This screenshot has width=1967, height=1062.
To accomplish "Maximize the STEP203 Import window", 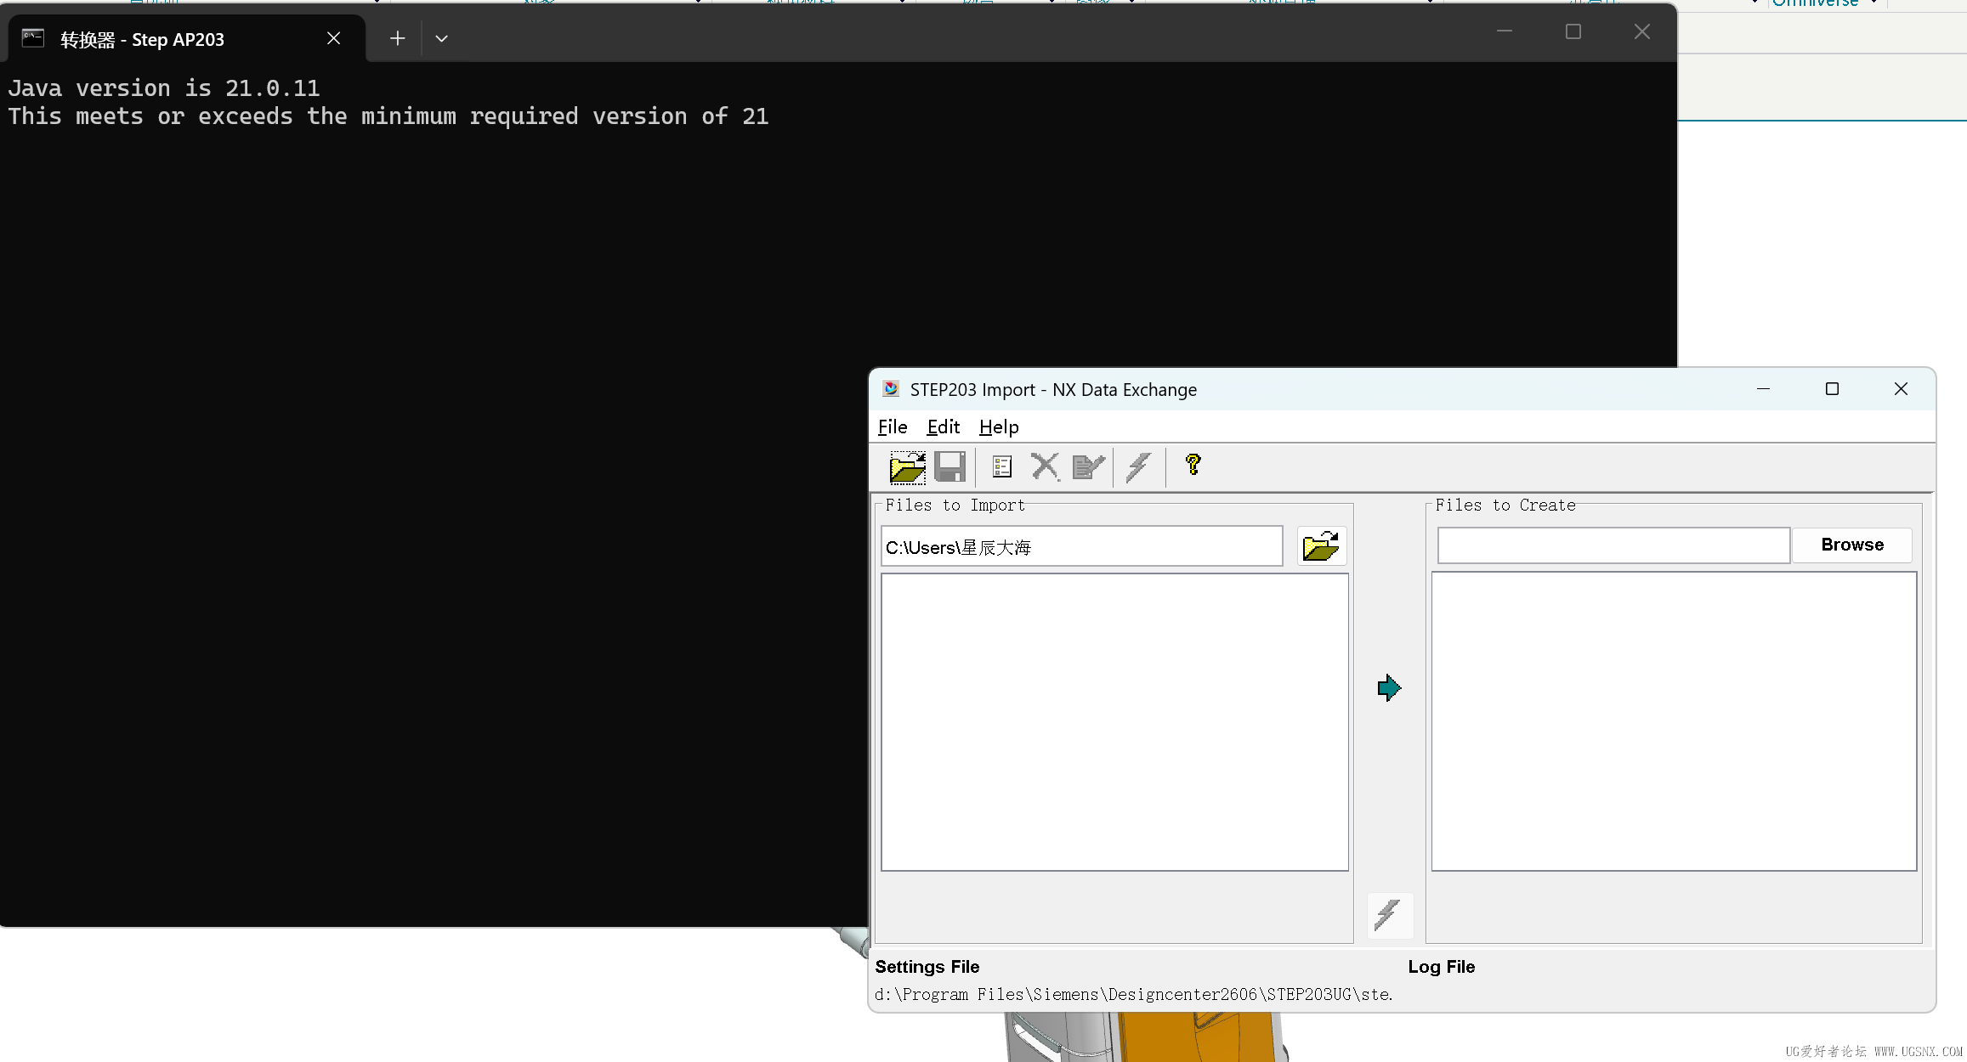I will pyautogui.click(x=1832, y=388).
